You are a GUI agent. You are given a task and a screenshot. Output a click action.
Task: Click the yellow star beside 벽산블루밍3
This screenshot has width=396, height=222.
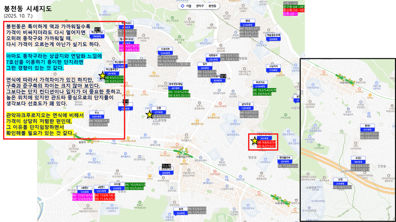tap(102, 75)
